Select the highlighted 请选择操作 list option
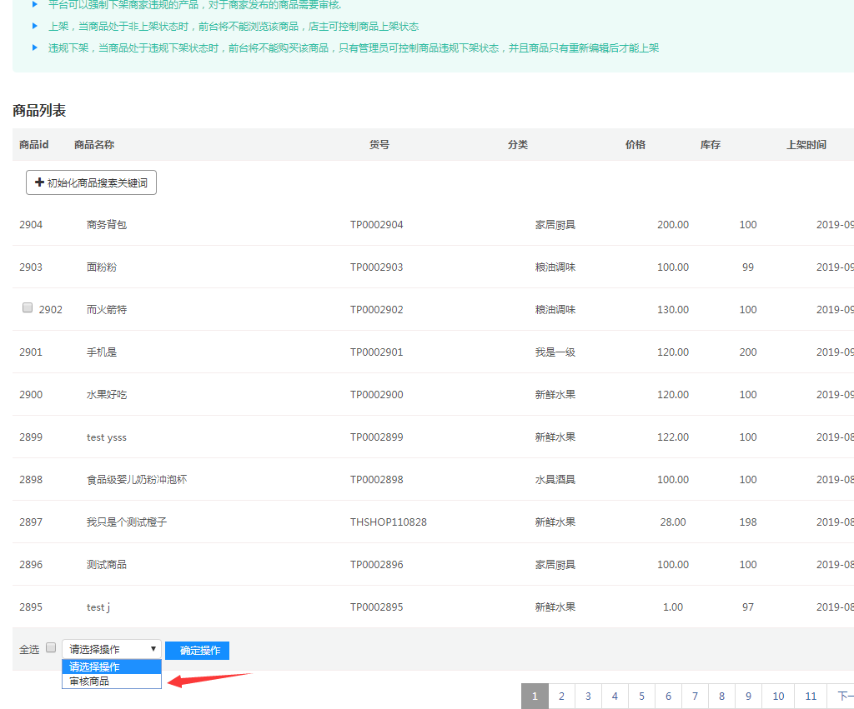 coord(112,667)
